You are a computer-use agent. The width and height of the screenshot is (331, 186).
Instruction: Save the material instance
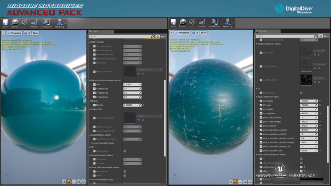(x=5, y=23)
